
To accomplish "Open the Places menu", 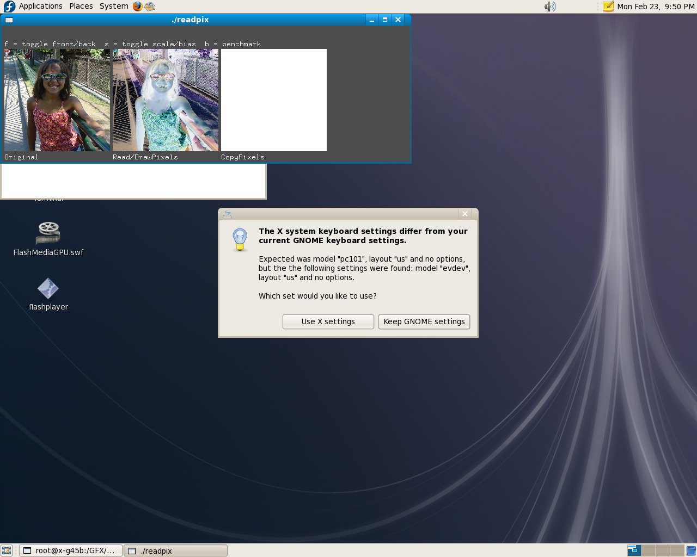I will click(81, 7).
